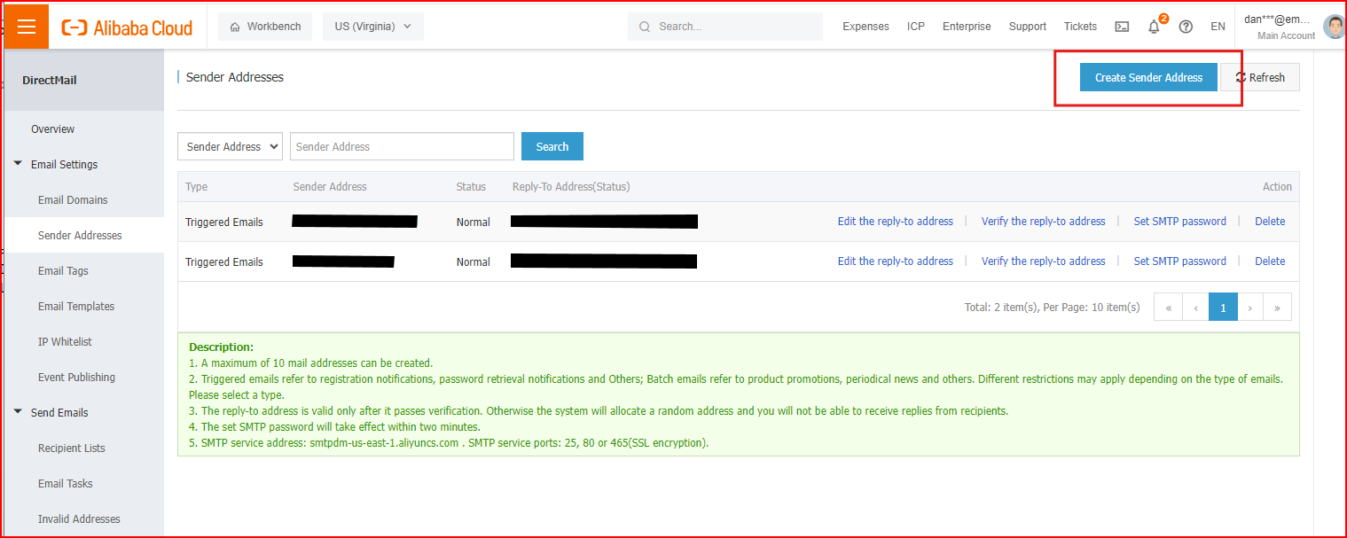Image resolution: width=1347 pixels, height=538 pixels.
Task: Click the Sender Address search input field
Action: tap(402, 146)
